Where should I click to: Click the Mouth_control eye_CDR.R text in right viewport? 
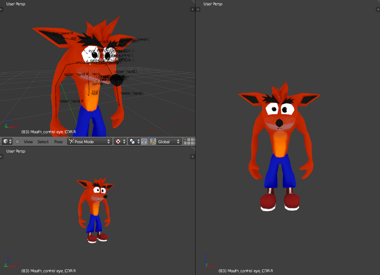pyautogui.click(x=250, y=271)
